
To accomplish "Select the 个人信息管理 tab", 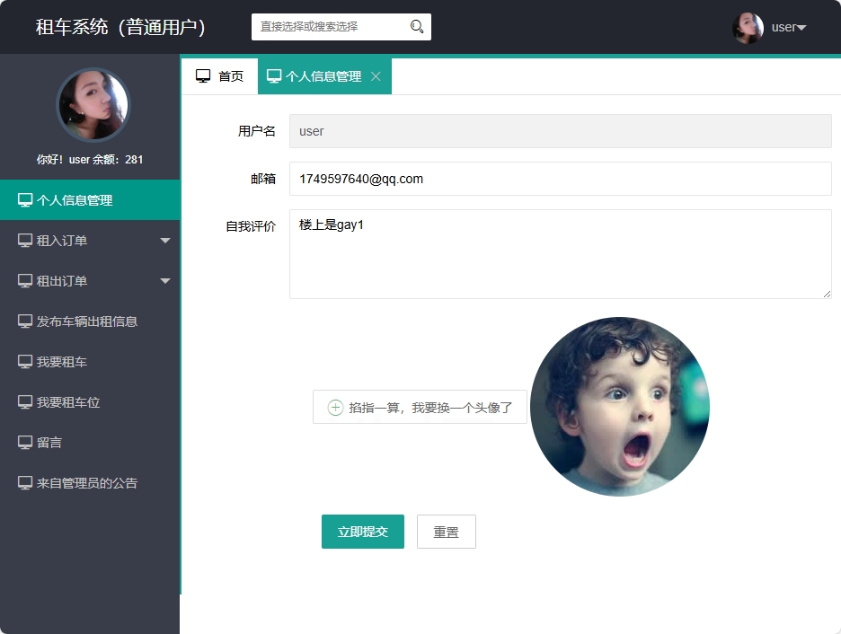I will pyautogui.click(x=317, y=75).
